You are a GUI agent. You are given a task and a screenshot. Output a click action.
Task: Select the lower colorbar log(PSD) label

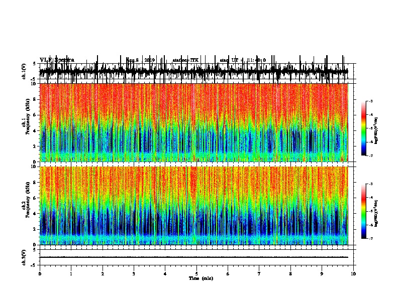[x=376, y=214]
